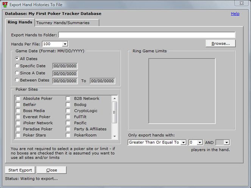
Task: Click the Specific Date input field
Action: click(x=65, y=66)
